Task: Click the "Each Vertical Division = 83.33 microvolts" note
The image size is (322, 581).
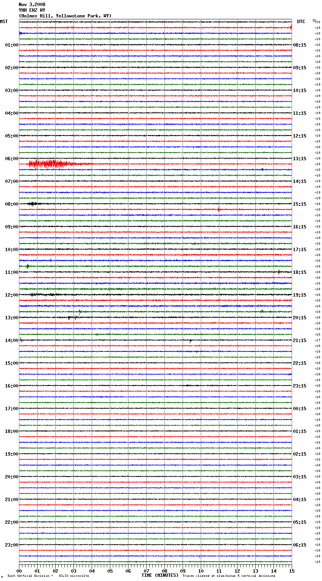Action: coord(48,576)
